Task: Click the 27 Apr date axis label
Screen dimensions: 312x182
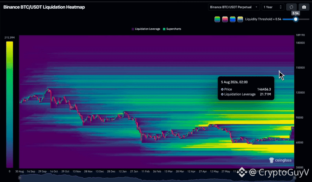Action: click(203, 171)
